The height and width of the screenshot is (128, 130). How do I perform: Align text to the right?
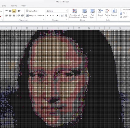pyautogui.click(x=14, y=16)
